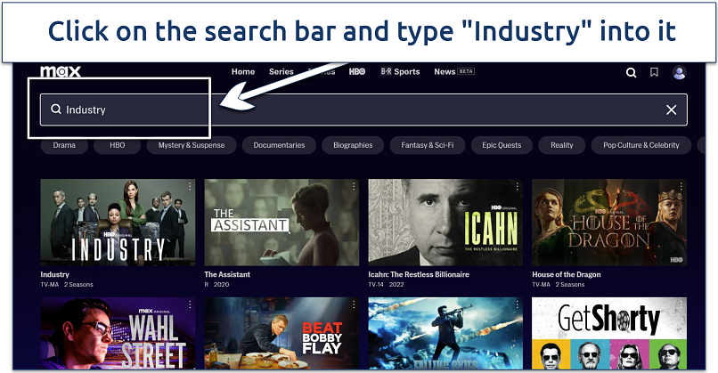Filter by Drama genre
The image size is (718, 373).
(x=64, y=145)
